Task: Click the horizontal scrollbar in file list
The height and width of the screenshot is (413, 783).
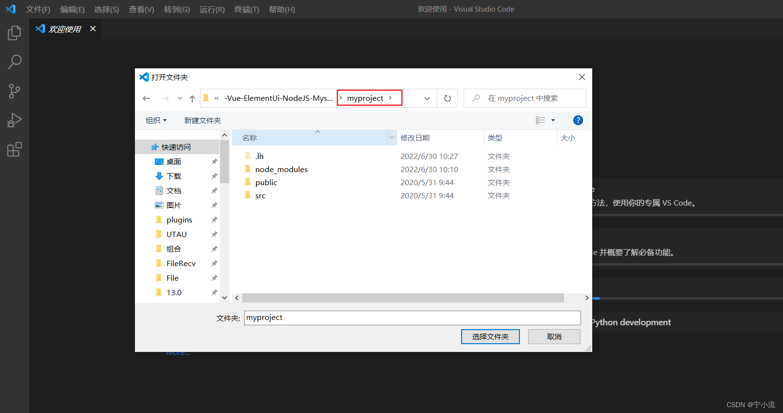Action: 403,298
